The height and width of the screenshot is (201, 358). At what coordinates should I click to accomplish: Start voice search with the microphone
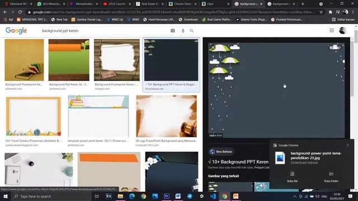[183, 31]
